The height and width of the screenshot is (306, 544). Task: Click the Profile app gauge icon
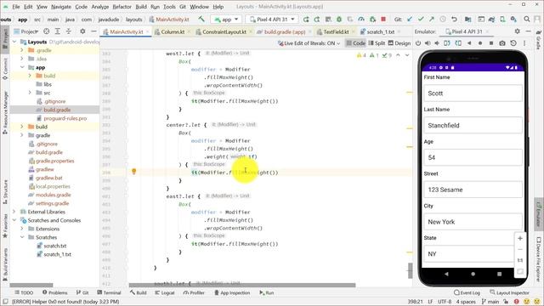tap(361, 20)
